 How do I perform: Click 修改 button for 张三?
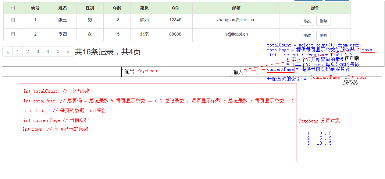[x=307, y=21]
